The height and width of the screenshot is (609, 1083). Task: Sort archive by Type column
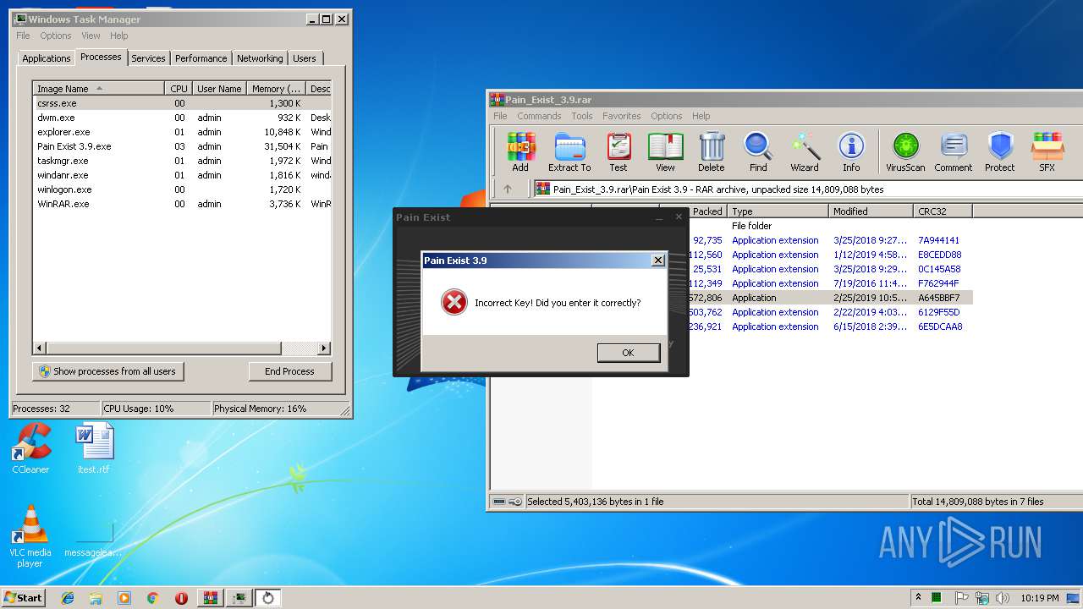coord(778,211)
